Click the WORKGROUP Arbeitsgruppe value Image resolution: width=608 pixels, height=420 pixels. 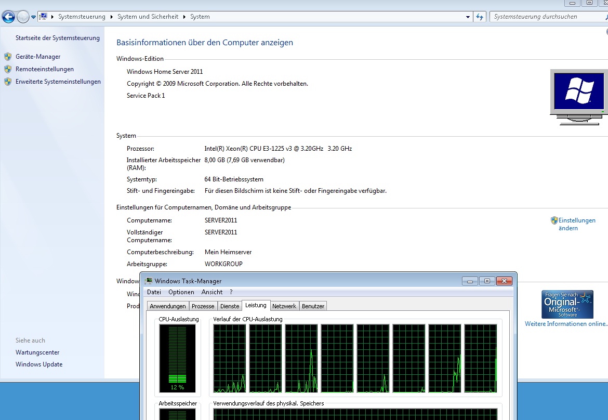[x=223, y=264]
